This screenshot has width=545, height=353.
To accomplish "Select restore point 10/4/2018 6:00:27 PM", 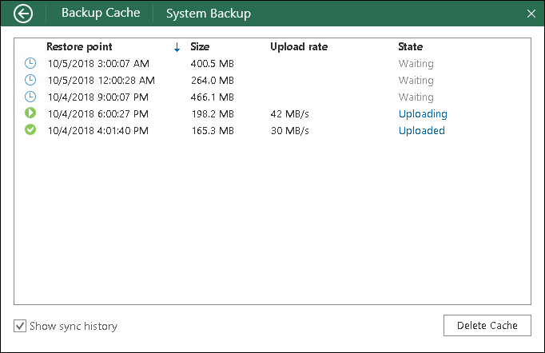I will (98, 113).
